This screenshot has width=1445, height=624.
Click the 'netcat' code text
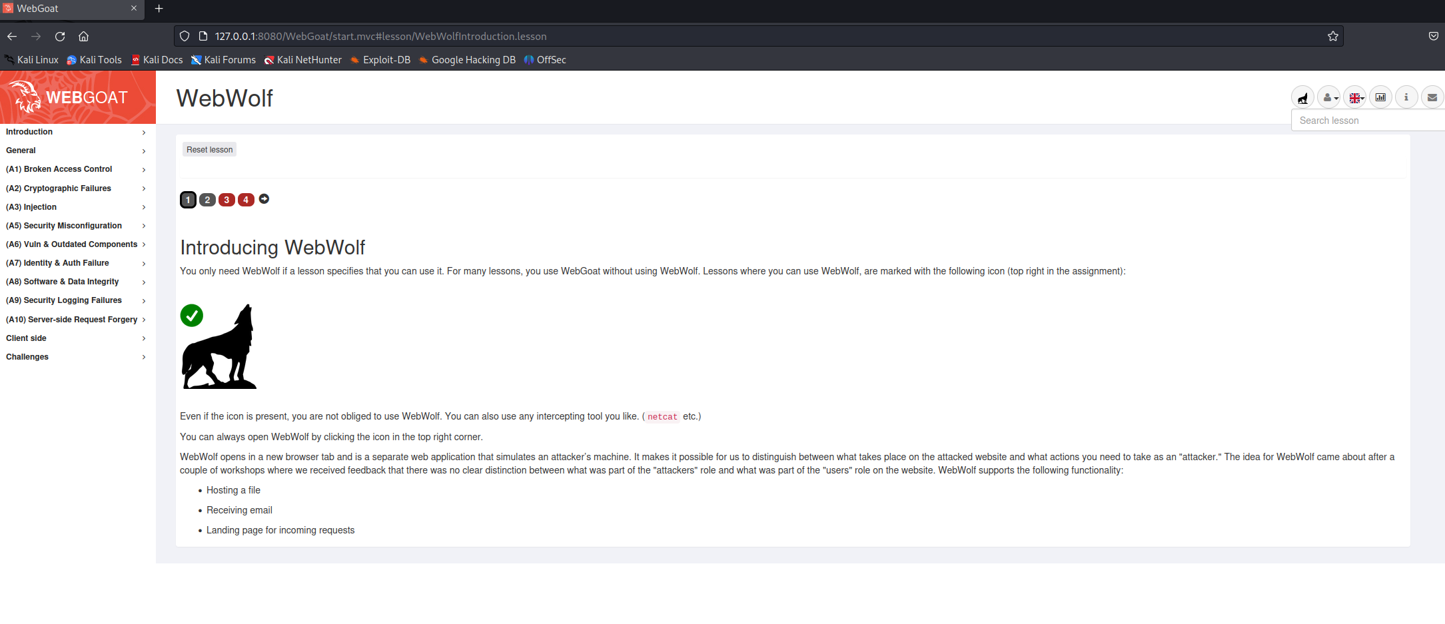click(x=662, y=417)
